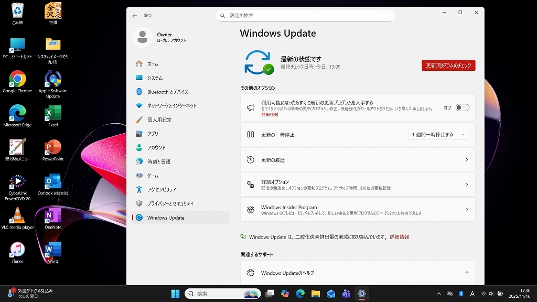Collapse the Windows Update help section
Image resolution: width=537 pixels, height=302 pixels.
pyautogui.click(x=467, y=273)
